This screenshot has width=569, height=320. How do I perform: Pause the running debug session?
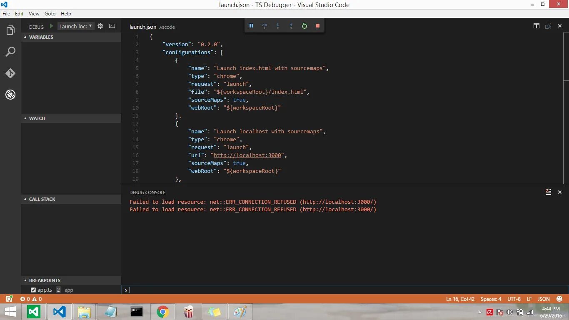251,26
